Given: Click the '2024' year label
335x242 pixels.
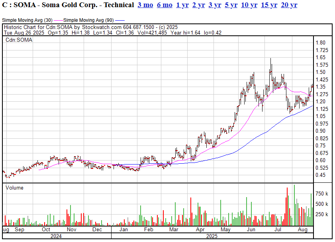Looking at the screenshot, I should pos(56,236).
